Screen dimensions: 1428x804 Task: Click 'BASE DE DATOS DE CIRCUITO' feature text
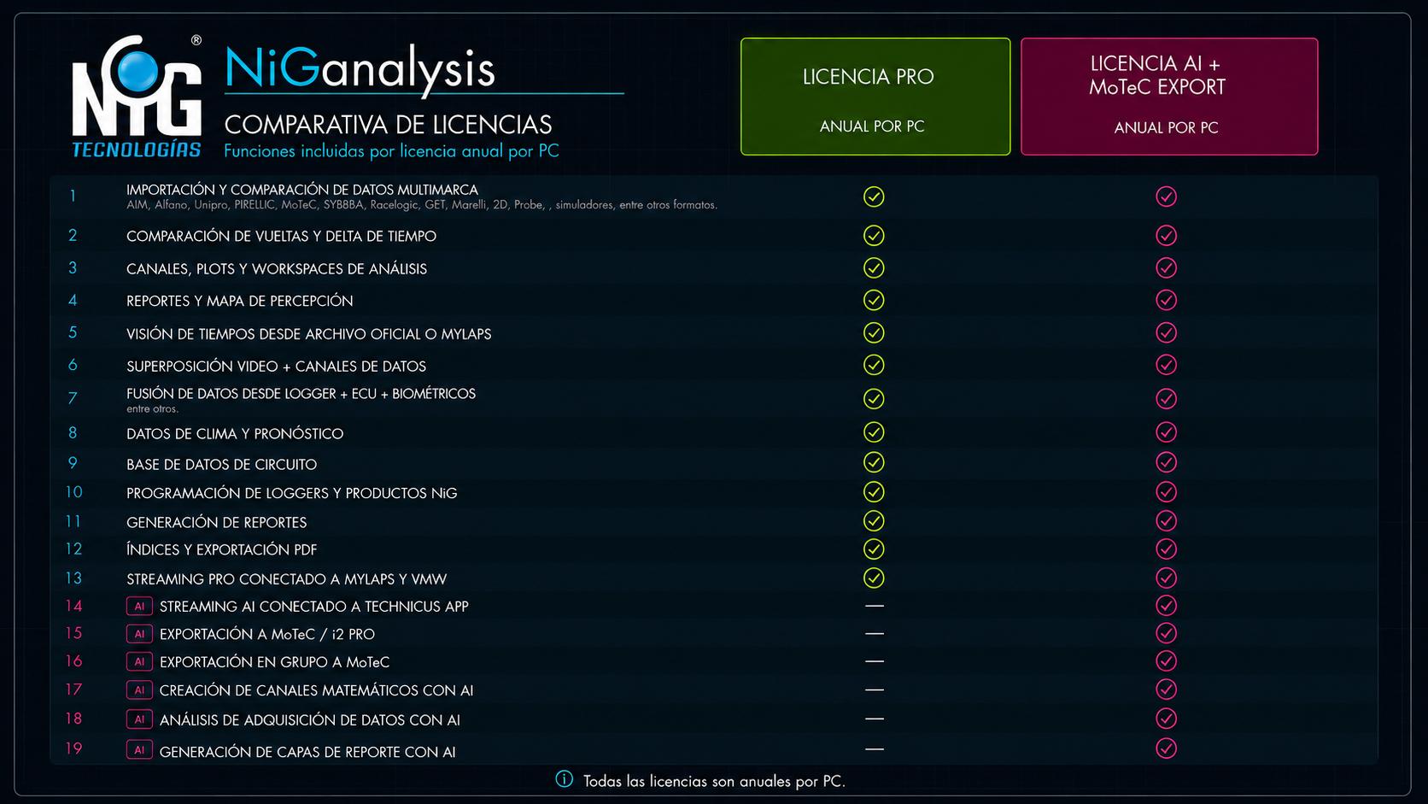(x=221, y=465)
